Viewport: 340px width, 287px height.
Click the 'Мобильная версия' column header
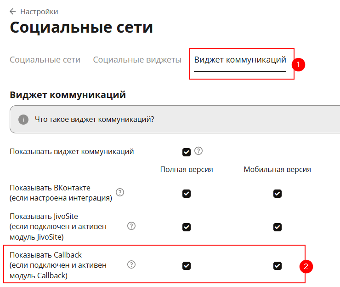(x=278, y=170)
